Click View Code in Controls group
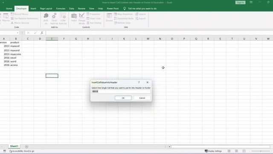Screen dimensions: 273x154 point(94,18)
